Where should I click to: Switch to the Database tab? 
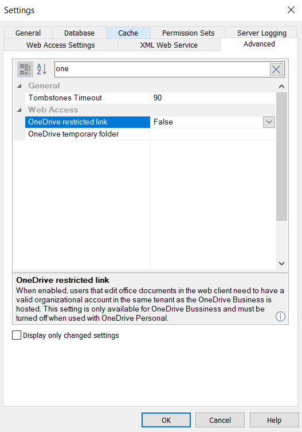point(79,33)
